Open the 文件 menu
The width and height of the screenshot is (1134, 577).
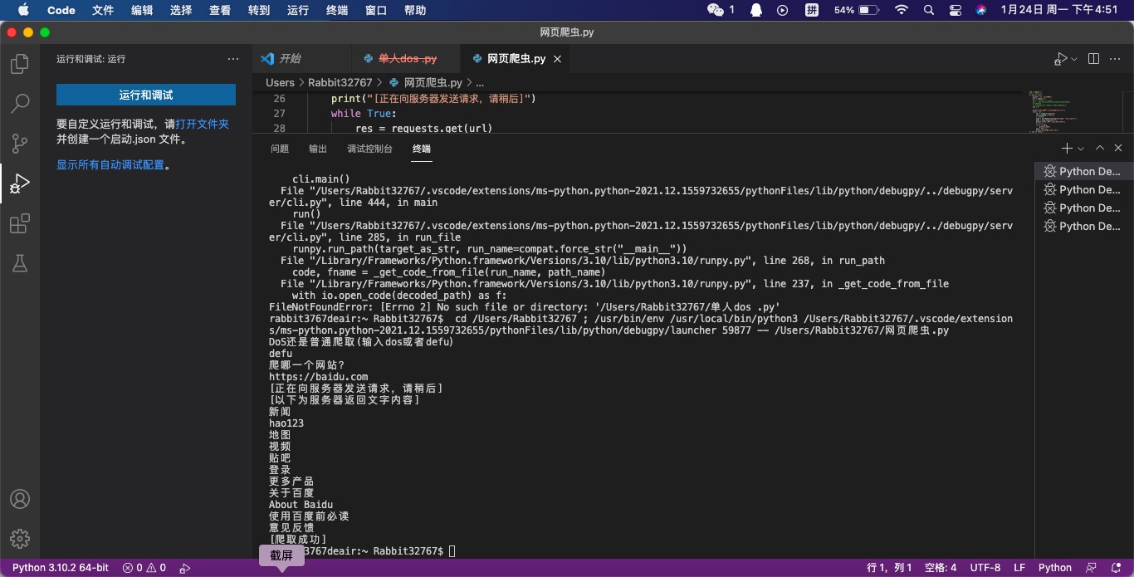pyautogui.click(x=103, y=10)
